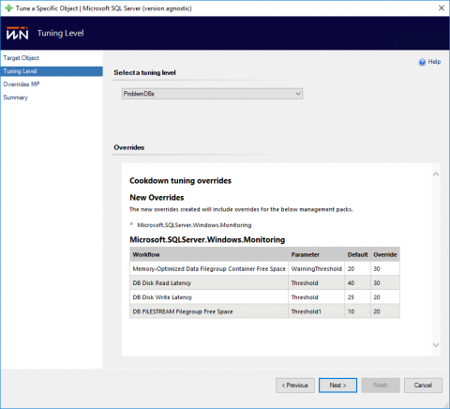Image resolution: width=450 pixels, height=409 pixels.
Task: Click the Parameter column header
Action: coord(316,254)
